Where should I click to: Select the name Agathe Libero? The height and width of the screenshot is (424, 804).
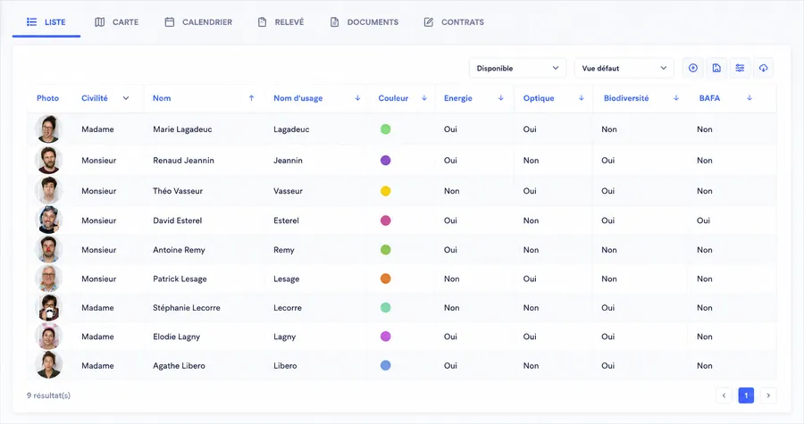tap(179, 366)
